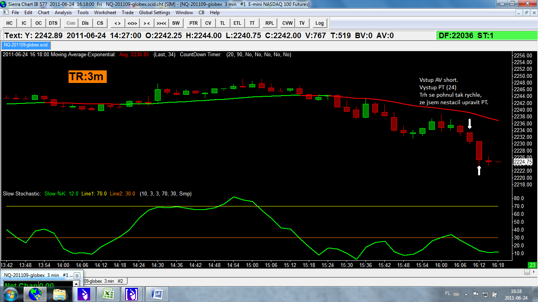
Task: Click the CS toolbar button
Action: 100,23
